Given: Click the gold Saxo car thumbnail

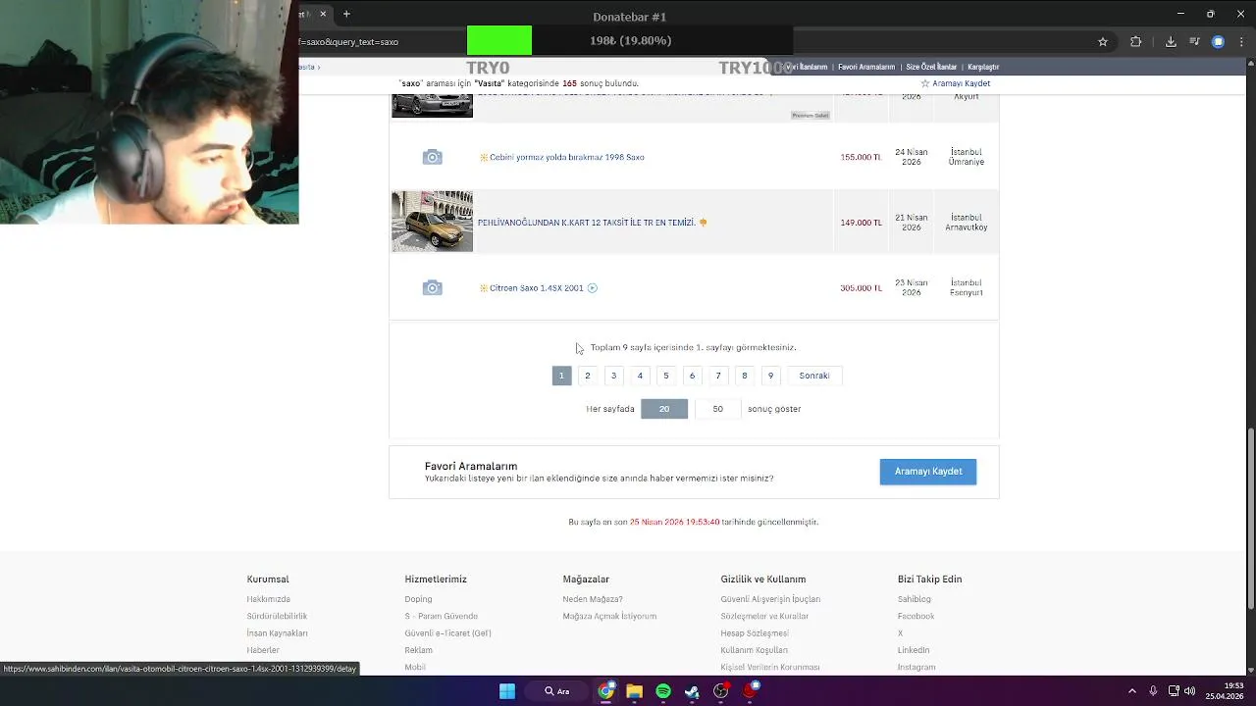Looking at the screenshot, I should point(432,222).
